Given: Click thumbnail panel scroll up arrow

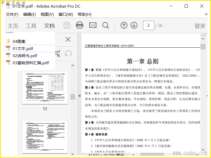Looking at the screenshot, I should pyautogui.click(x=73, y=66).
